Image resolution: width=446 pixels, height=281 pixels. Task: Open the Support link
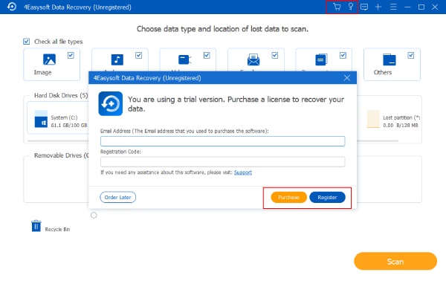[x=243, y=172]
